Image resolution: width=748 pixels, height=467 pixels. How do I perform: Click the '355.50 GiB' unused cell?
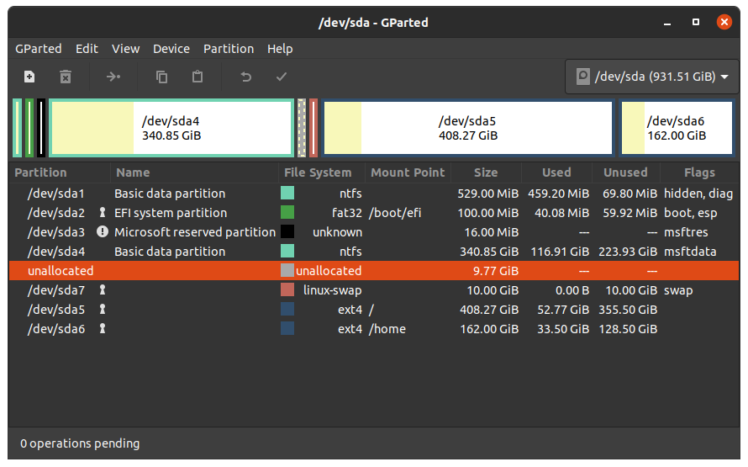628,310
